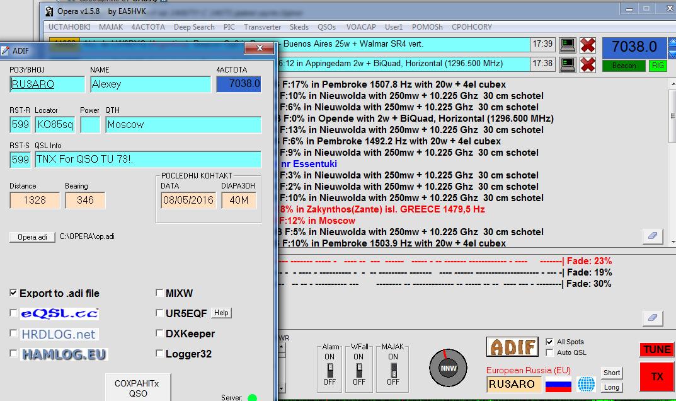Image resolution: width=676 pixels, height=401 pixels.
Task: Click the QSL Info text field
Action: (148, 160)
